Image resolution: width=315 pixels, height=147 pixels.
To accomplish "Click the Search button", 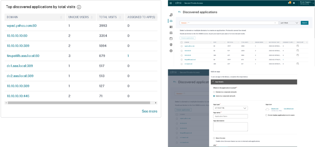I will click(304, 23).
